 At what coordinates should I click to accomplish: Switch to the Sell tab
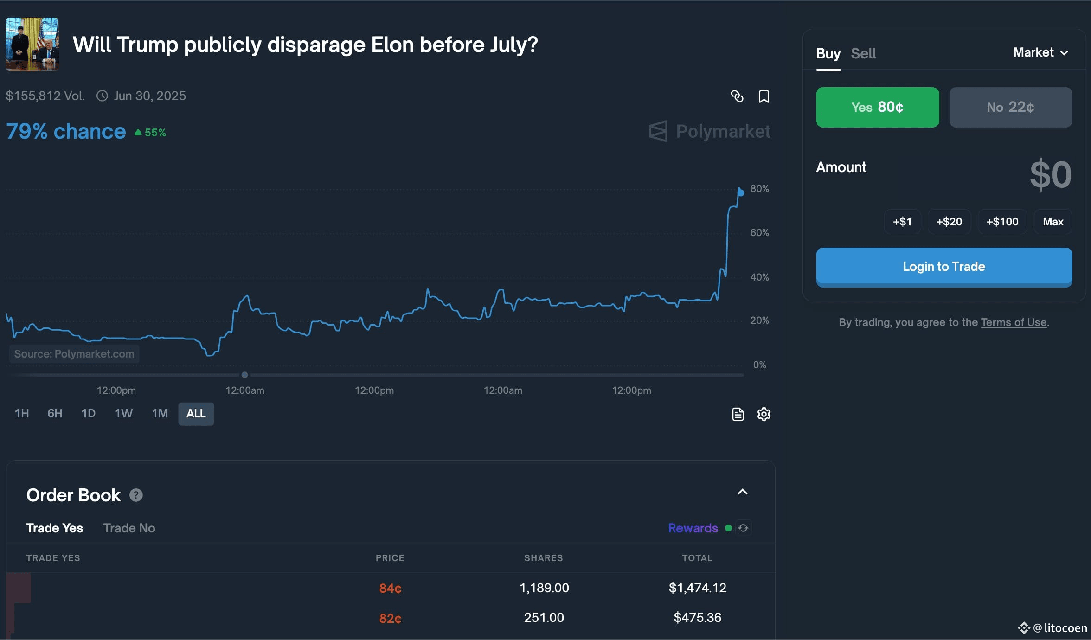[x=863, y=53]
